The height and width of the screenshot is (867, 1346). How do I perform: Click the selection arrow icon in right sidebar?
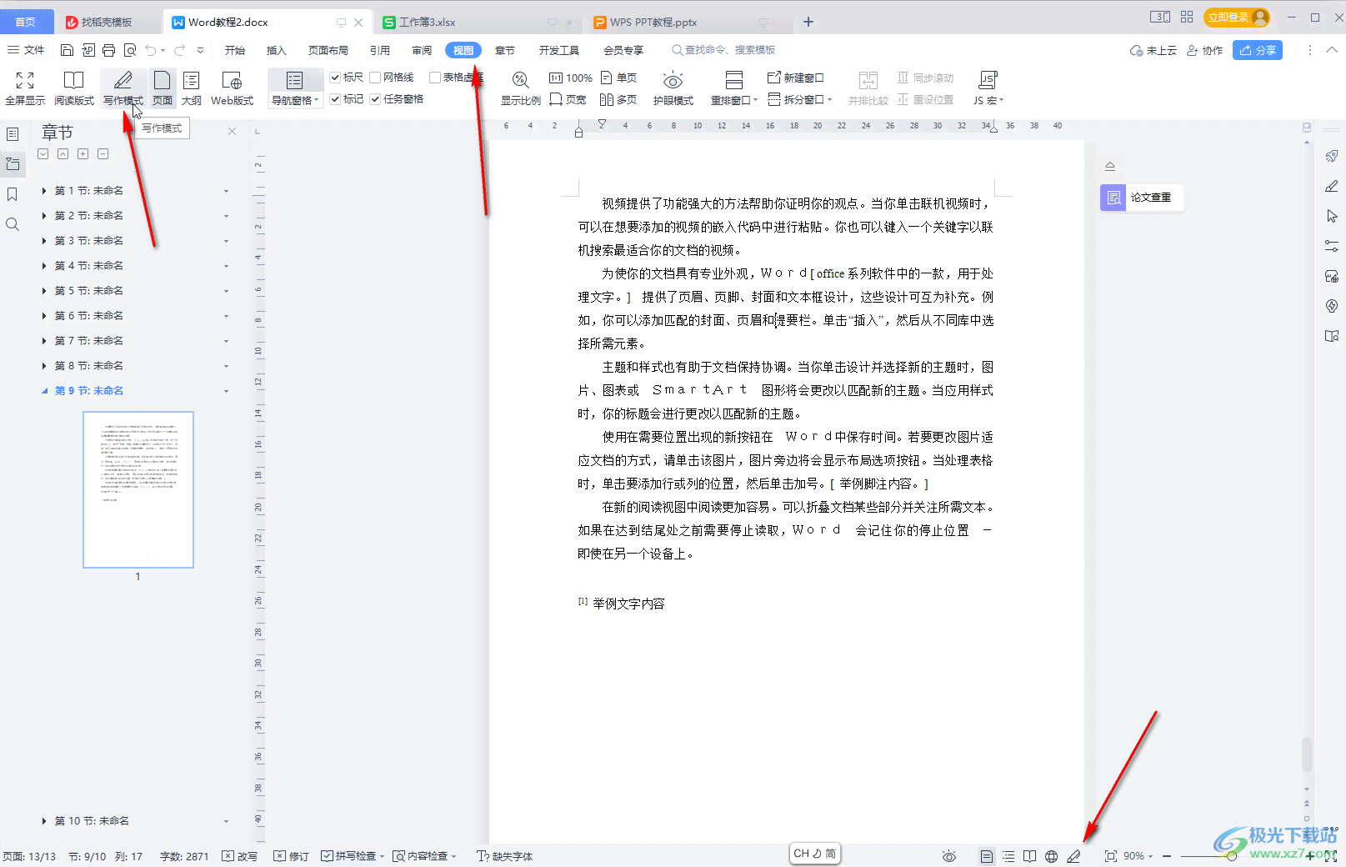point(1332,216)
